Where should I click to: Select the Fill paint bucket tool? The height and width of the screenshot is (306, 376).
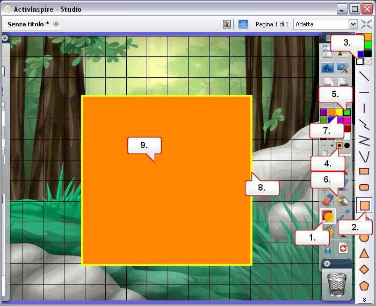coord(343,200)
